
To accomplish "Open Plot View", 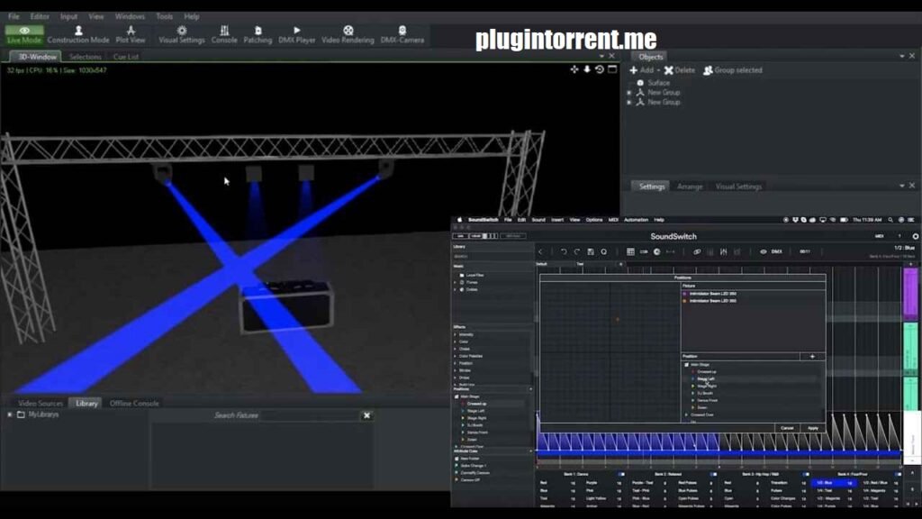I will 131,35.
